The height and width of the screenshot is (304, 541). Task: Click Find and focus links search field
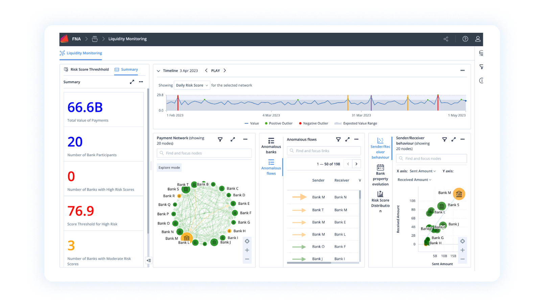(x=324, y=151)
